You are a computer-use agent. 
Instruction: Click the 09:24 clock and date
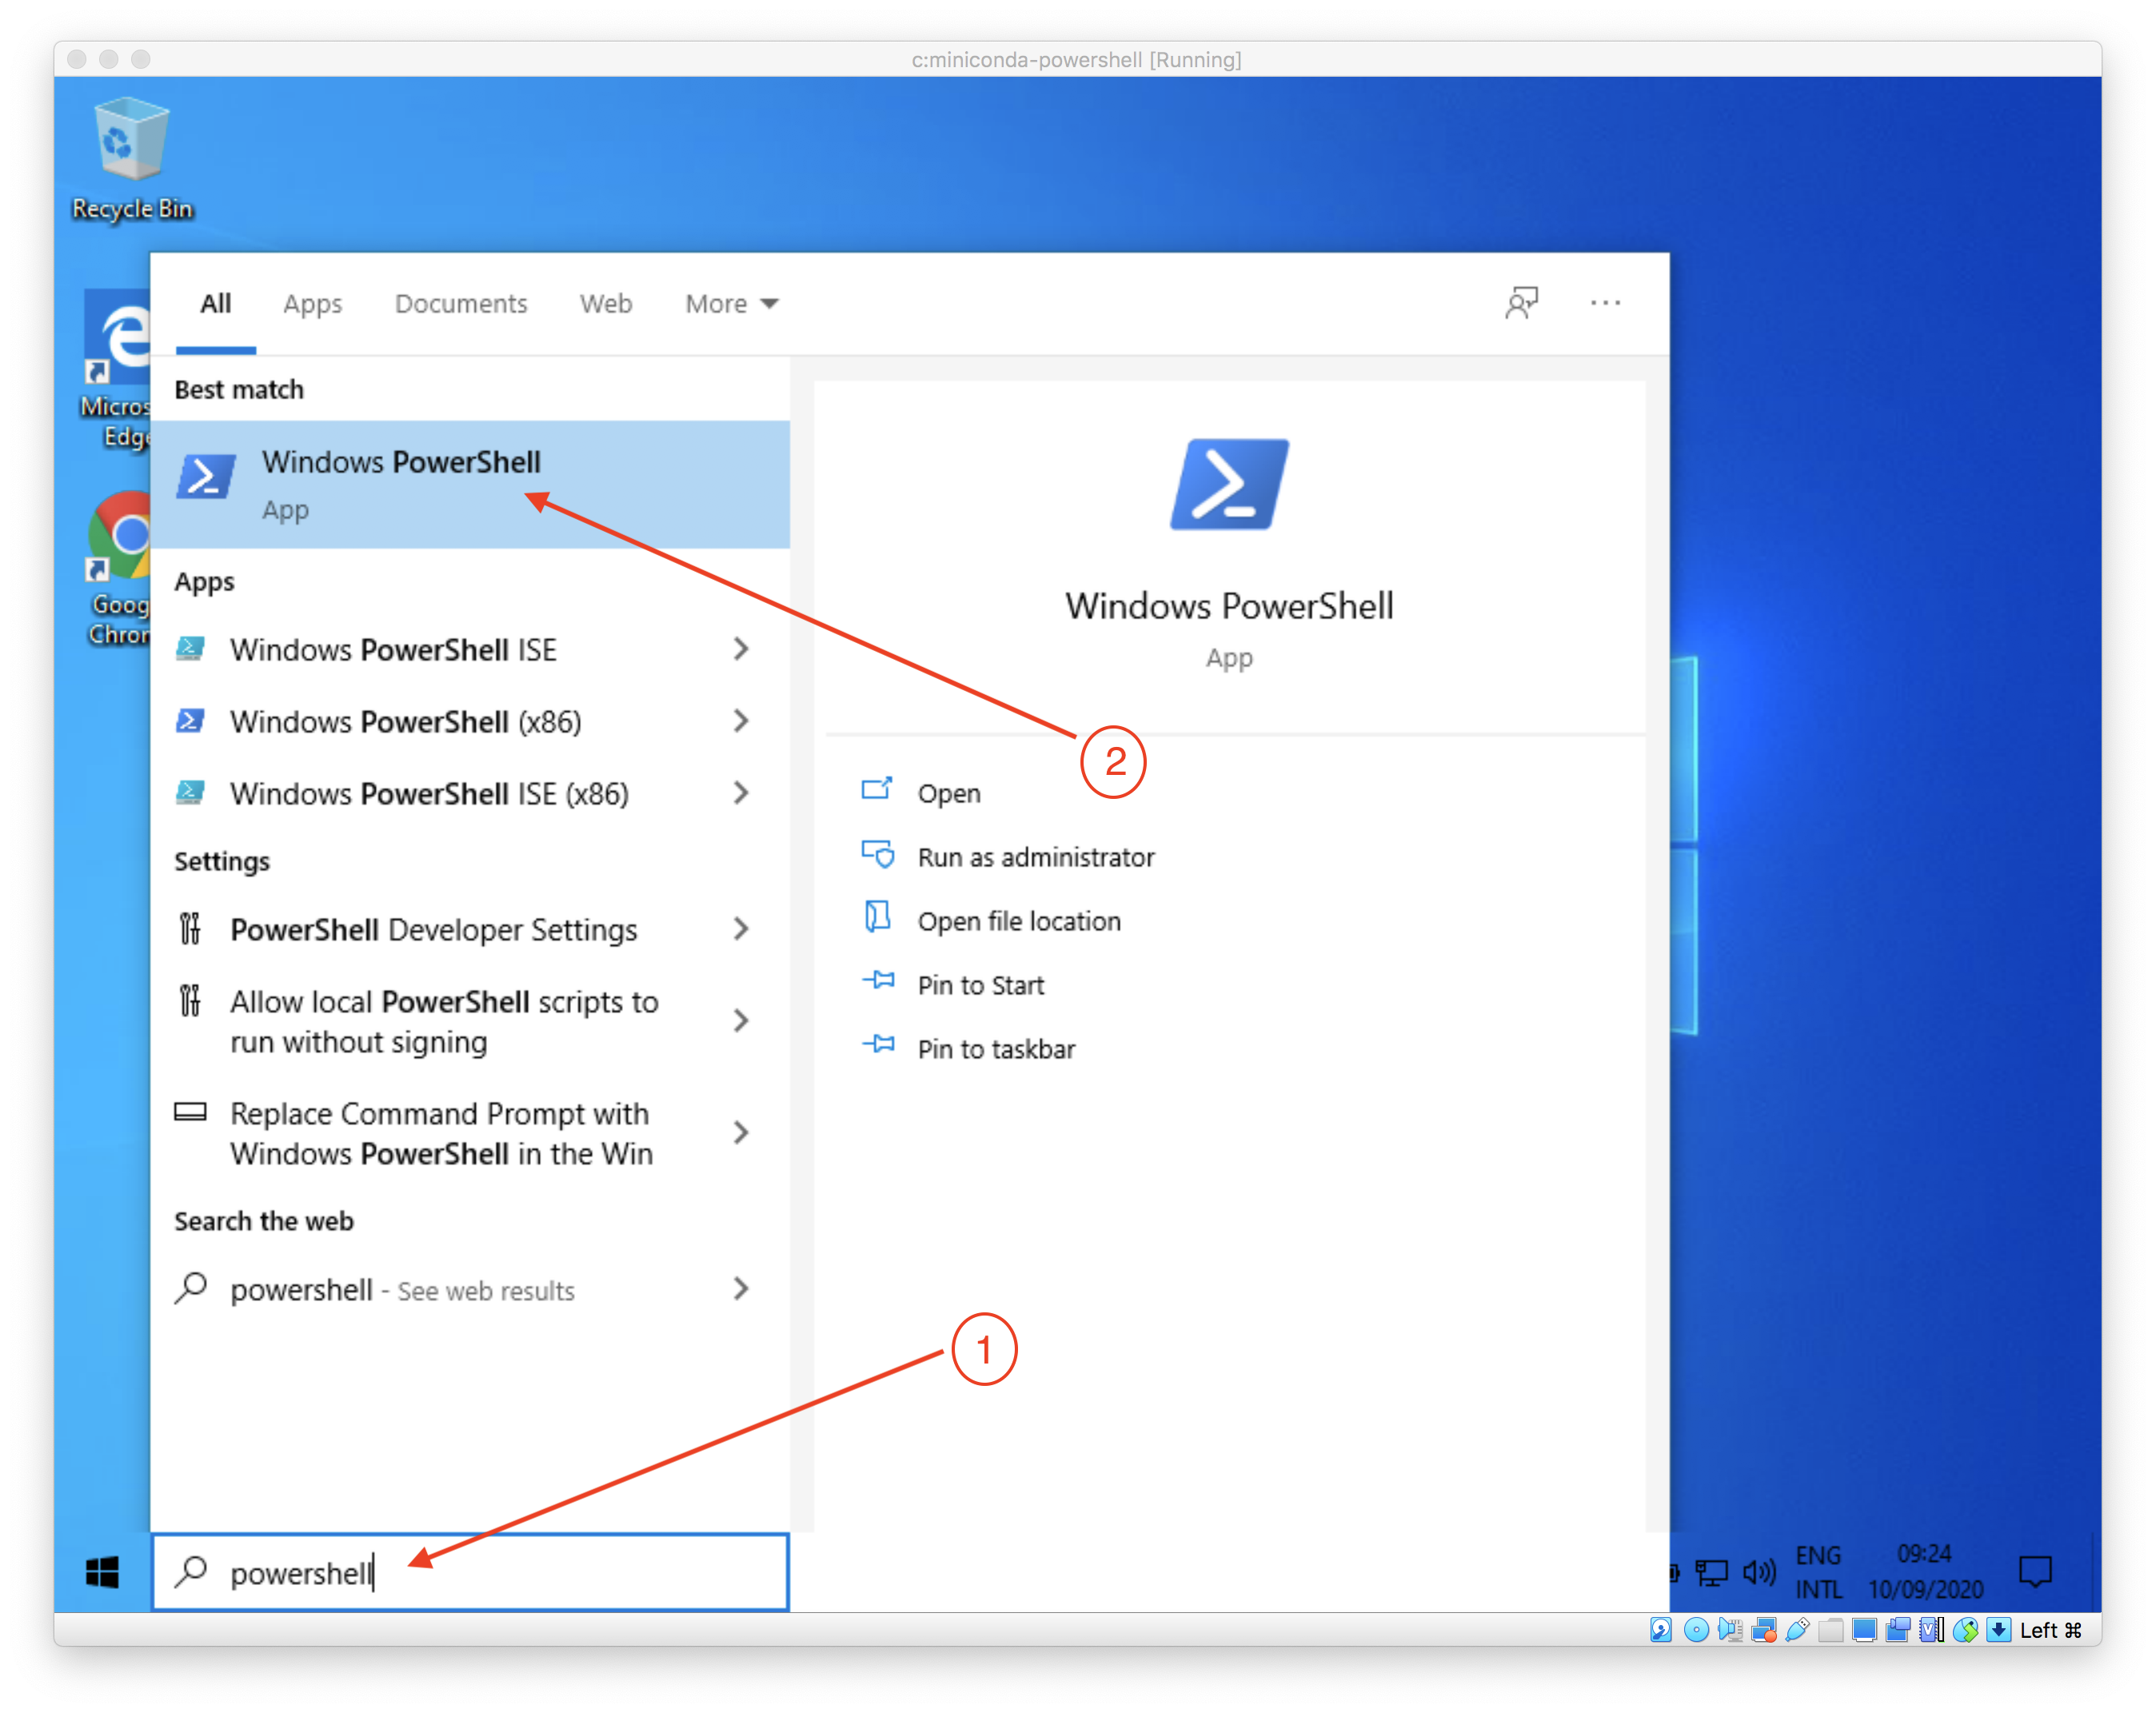tap(1925, 1573)
